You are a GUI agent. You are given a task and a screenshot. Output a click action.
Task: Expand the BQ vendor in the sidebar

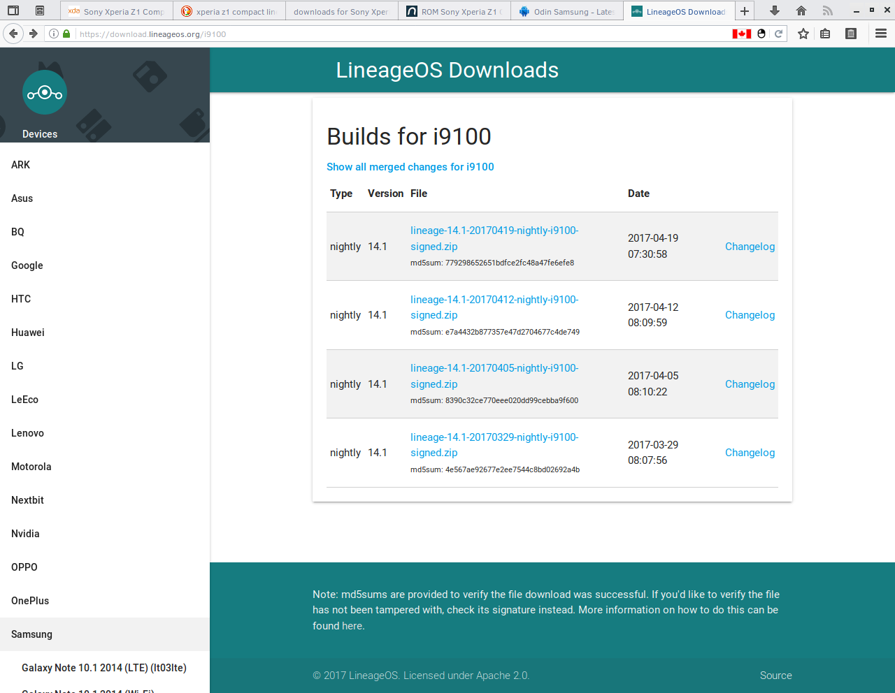click(x=105, y=232)
